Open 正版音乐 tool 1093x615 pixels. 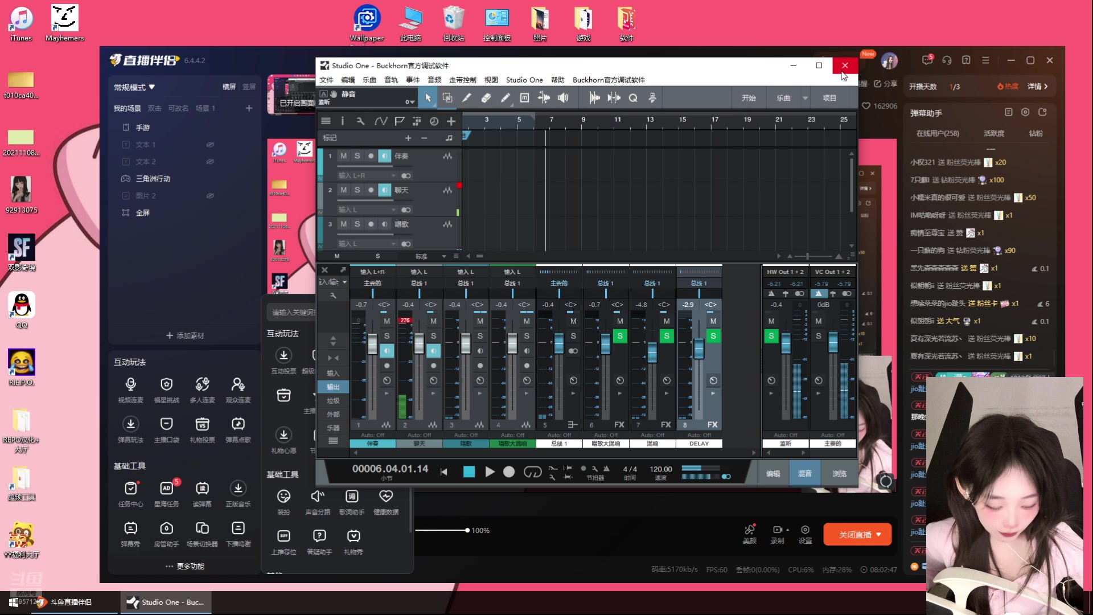(238, 494)
